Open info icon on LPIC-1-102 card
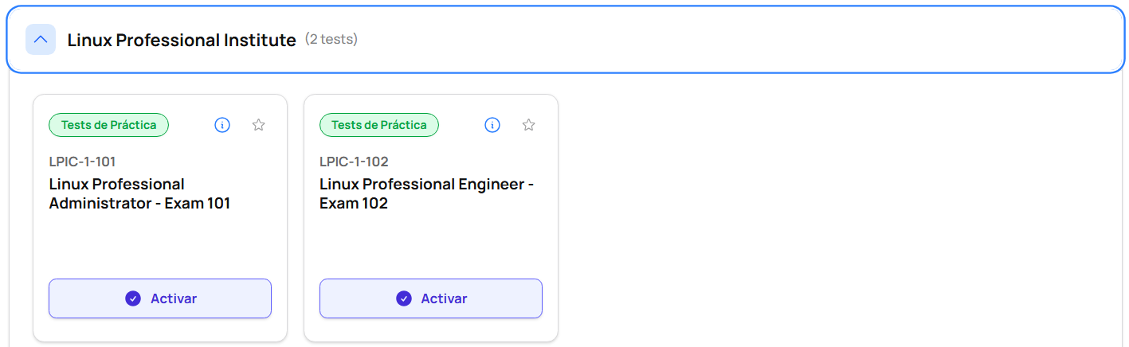Viewport: 1129px width, 347px height. coord(492,125)
